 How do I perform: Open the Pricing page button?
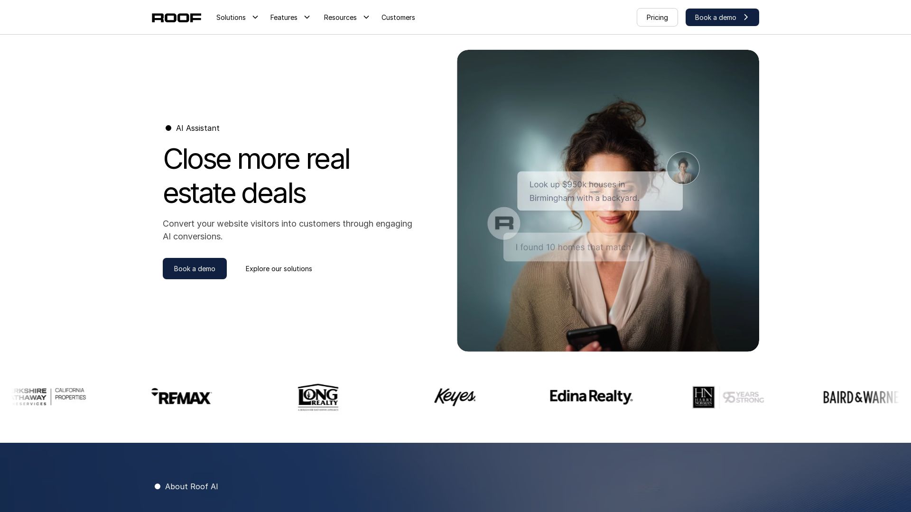pyautogui.click(x=657, y=18)
